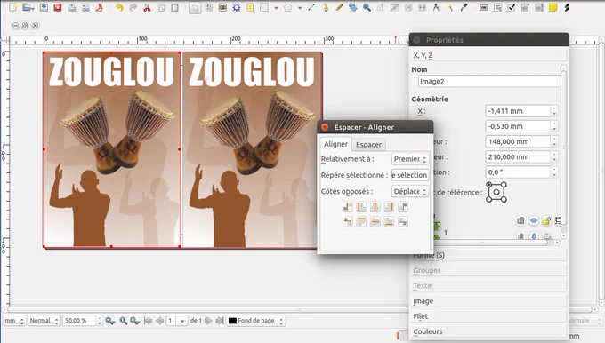
Task: Click the rotation field showing 0,0 °
Action: coord(518,172)
